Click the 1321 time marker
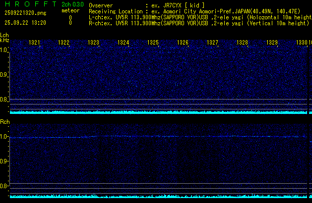The width and height of the screenshot is (312, 203). coord(35,43)
